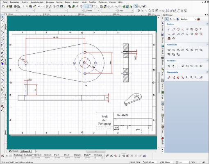Image resolution: width=209 pixels, height=164 pixels.
Task: Toggle the selection arrow mode in Werkzeuge header
Action: (167, 19)
